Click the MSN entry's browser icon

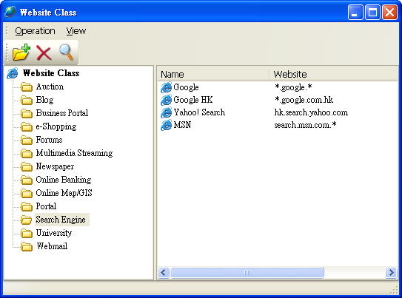[x=166, y=125]
